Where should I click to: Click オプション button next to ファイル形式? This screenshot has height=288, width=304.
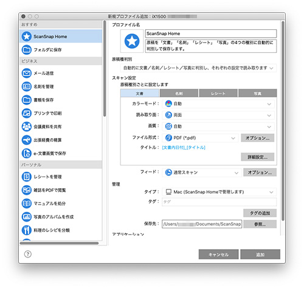[258, 138]
